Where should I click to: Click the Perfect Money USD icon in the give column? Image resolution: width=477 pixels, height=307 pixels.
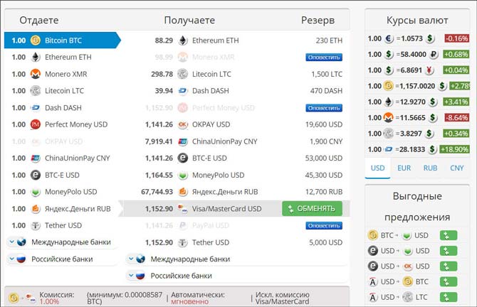[36, 124]
